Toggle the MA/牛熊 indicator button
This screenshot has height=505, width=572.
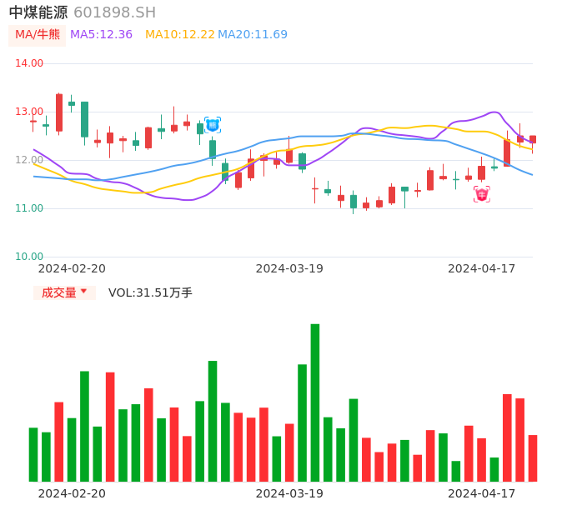coord(37,35)
